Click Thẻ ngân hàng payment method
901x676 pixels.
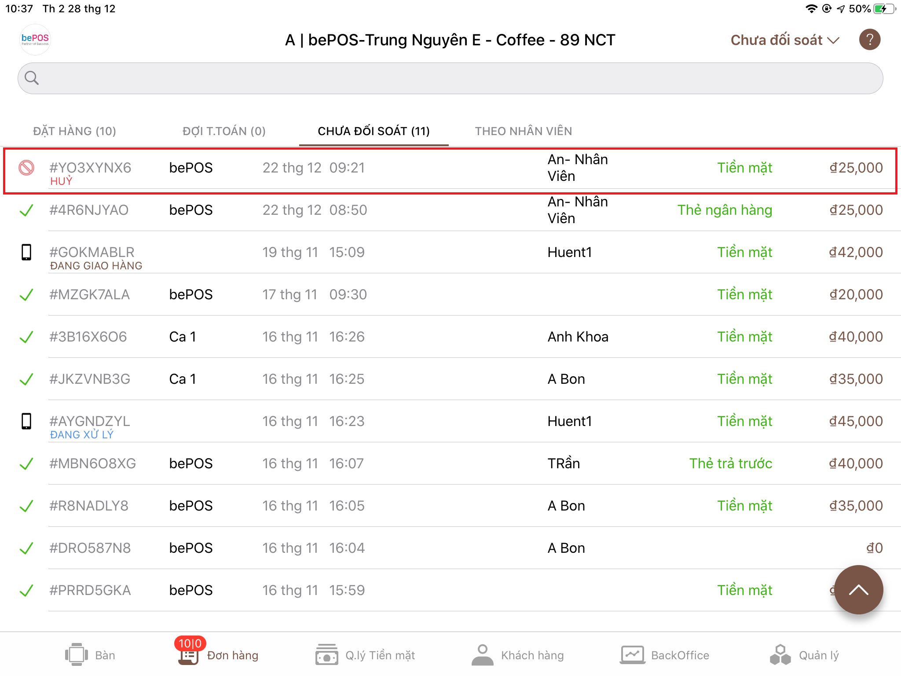pos(725,210)
